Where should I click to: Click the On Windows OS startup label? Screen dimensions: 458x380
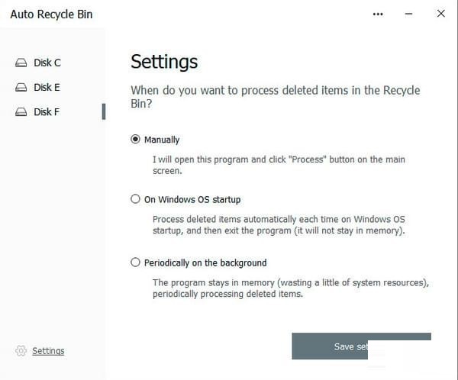(x=192, y=199)
